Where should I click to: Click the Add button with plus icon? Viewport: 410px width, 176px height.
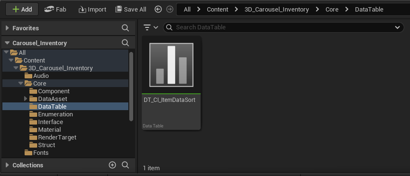[x=22, y=10]
